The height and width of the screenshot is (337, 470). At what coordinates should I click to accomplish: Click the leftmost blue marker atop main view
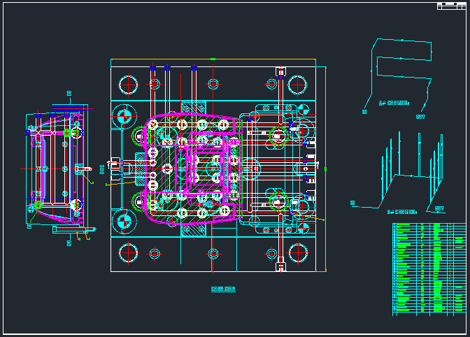(153, 69)
